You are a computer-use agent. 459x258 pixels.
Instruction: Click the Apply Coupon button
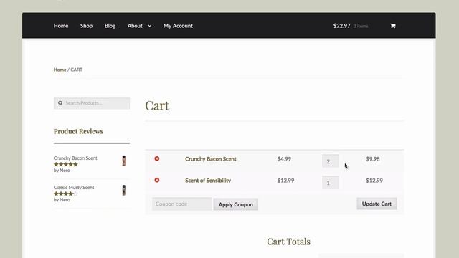[x=236, y=204]
